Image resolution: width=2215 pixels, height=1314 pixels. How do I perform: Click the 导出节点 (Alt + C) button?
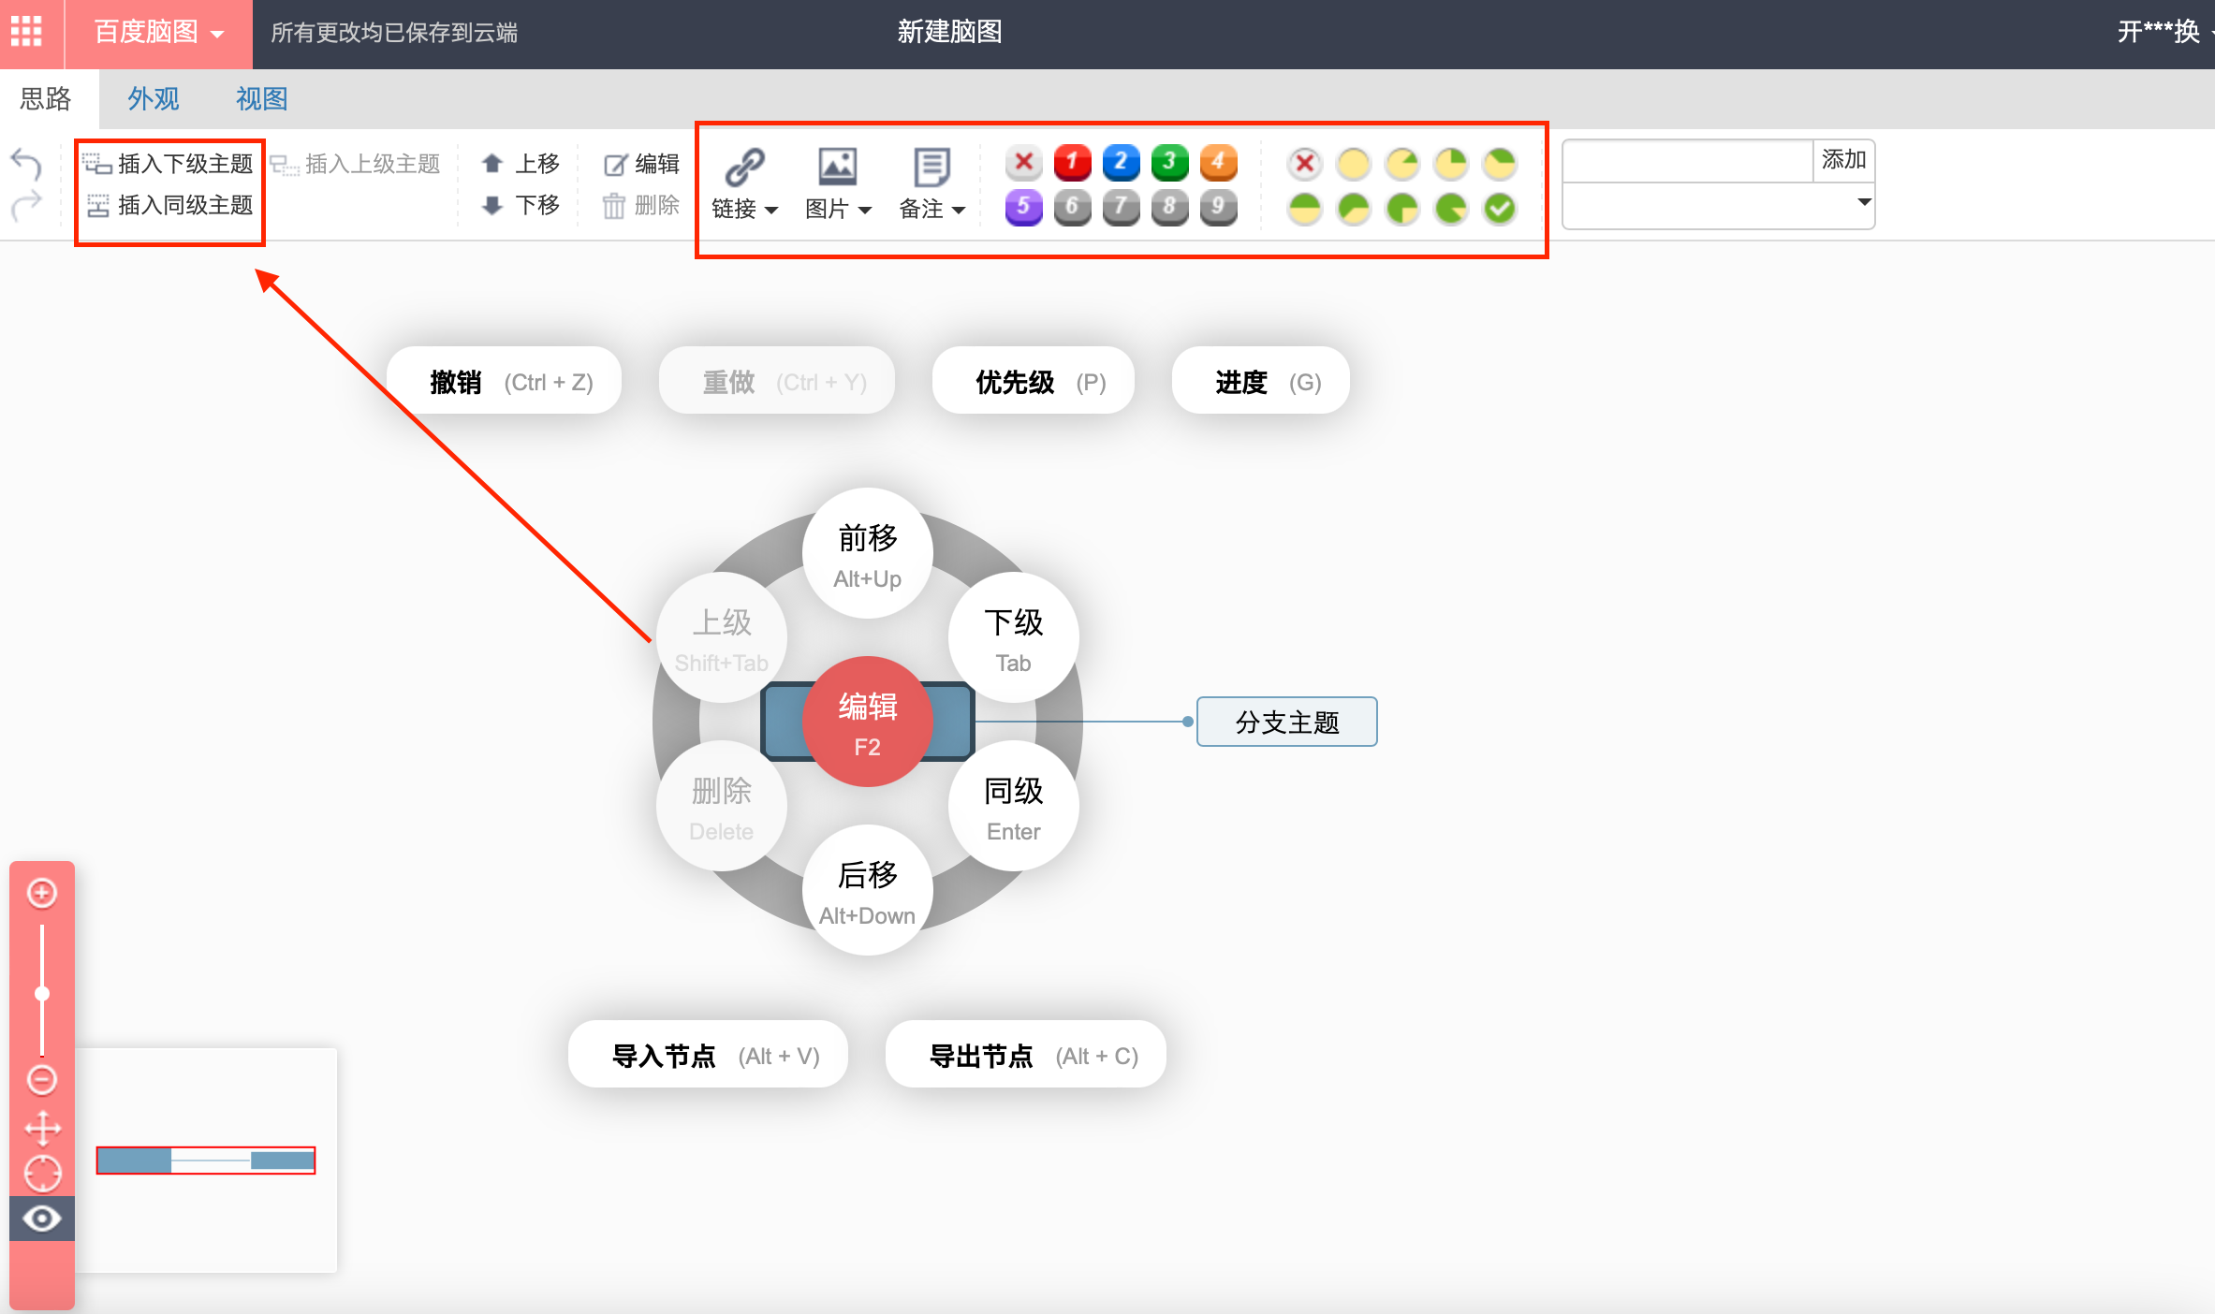pos(1026,1056)
